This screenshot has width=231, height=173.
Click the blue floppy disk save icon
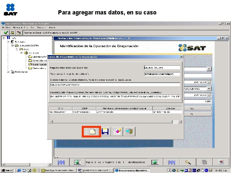click(x=105, y=131)
